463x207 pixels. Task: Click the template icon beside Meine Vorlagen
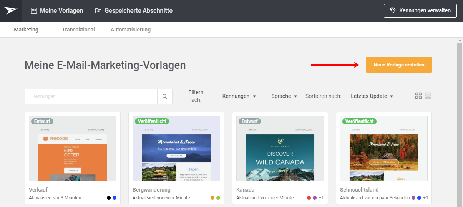[x=34, y=11]
